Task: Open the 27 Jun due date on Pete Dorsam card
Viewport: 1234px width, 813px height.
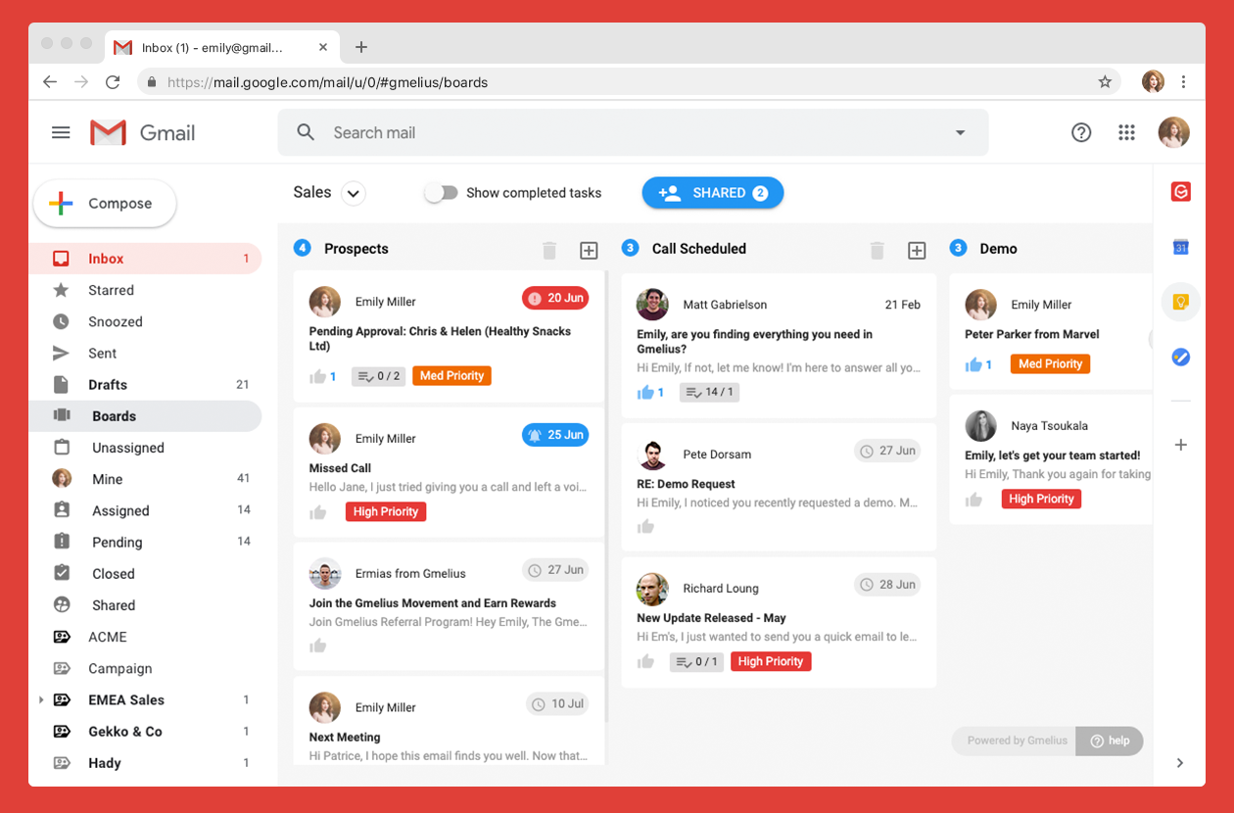Action: 887,451
